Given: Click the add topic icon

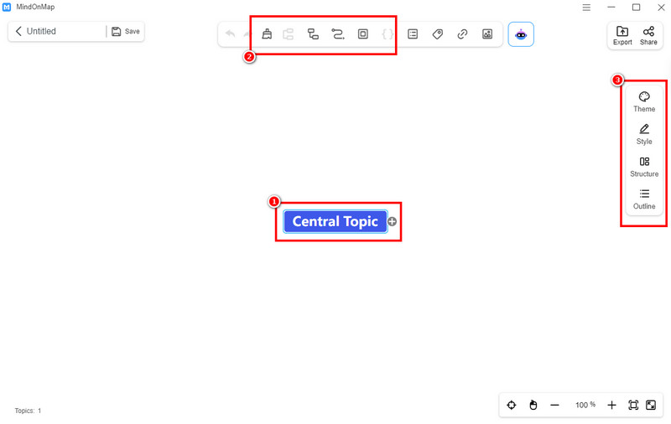Looking at the screenshot, I should click(x=289, y=34).
